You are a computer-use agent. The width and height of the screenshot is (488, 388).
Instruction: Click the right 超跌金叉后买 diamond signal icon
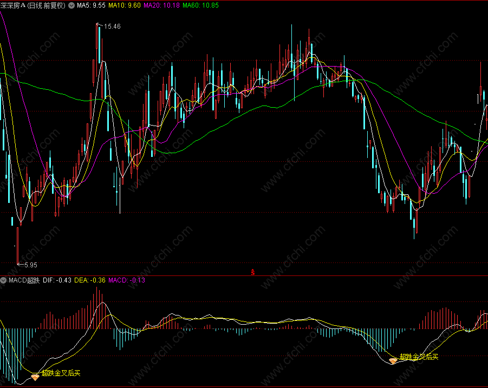393,361
